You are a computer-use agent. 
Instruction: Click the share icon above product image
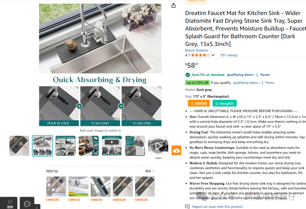coord(173,5)
